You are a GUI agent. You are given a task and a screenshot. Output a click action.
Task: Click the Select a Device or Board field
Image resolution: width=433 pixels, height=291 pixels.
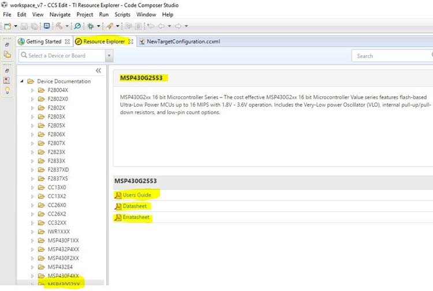click(62, 56)
